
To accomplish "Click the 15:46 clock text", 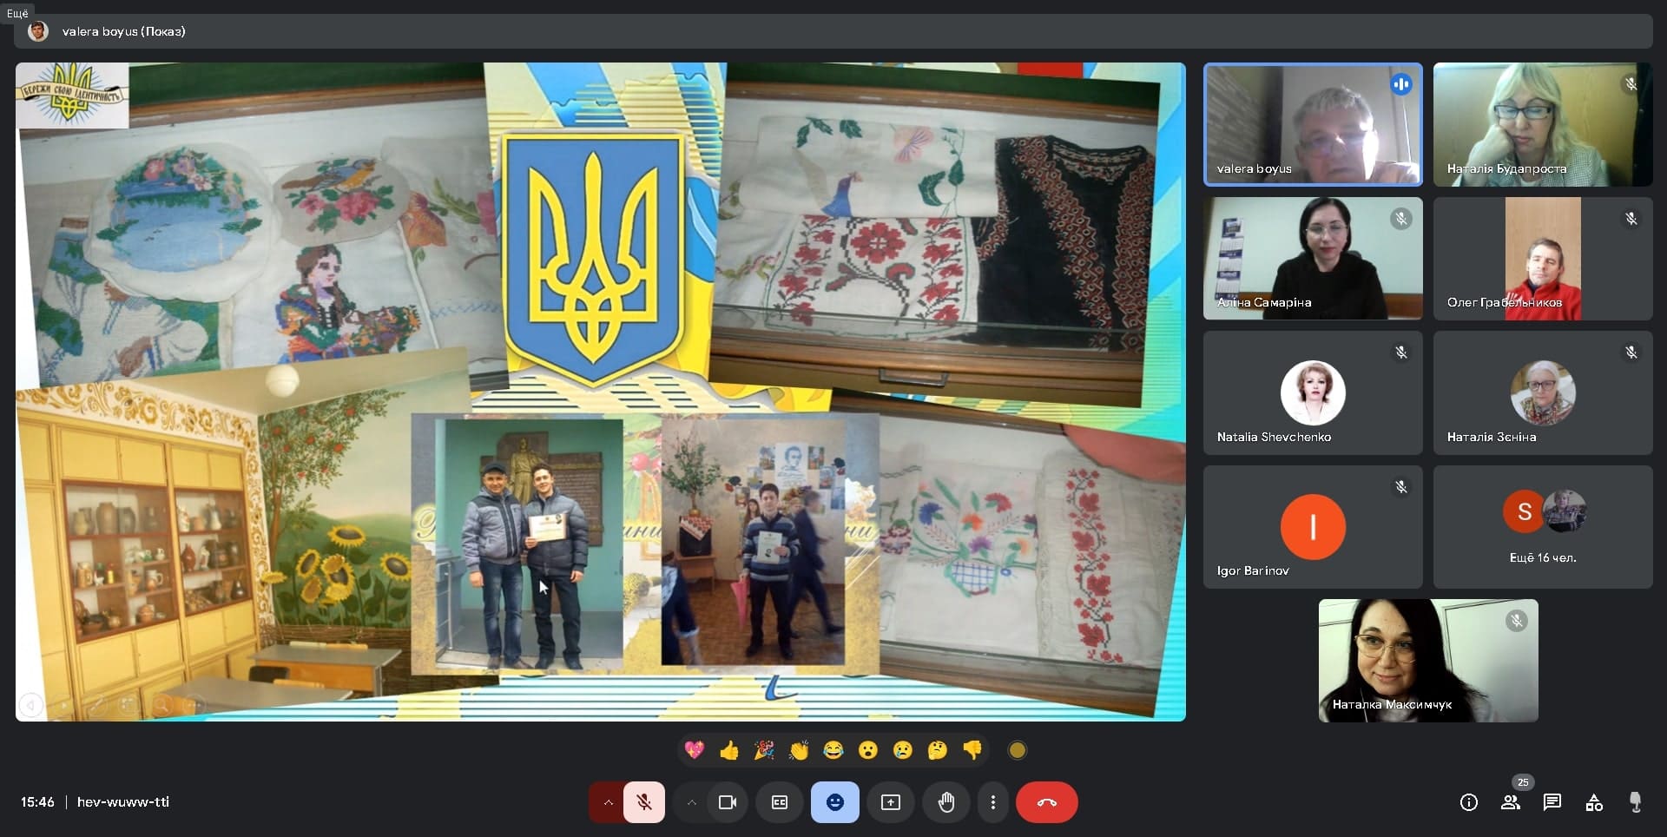I will point(37,802).
